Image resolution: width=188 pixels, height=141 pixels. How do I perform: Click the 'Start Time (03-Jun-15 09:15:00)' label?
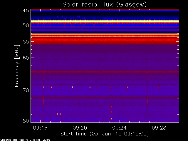tap(105, 134)
